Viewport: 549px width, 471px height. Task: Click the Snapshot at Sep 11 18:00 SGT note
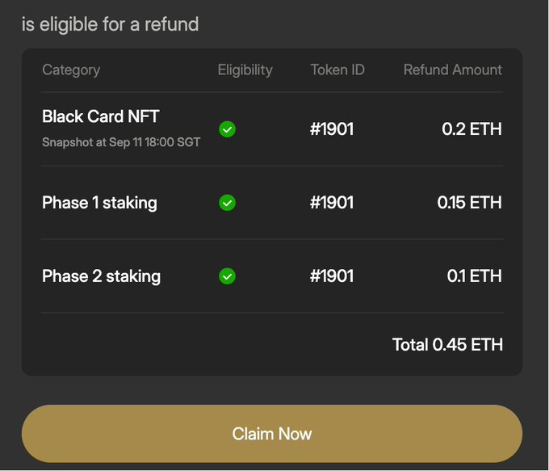(121, 142)
